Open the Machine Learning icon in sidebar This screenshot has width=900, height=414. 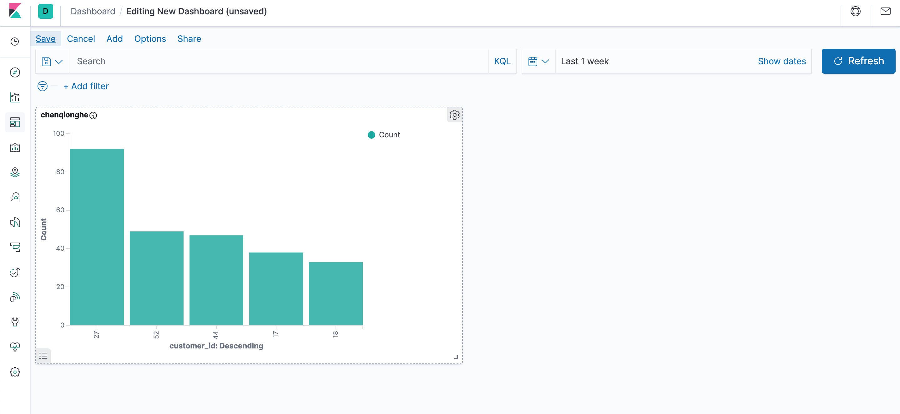(x=15, y=197)
